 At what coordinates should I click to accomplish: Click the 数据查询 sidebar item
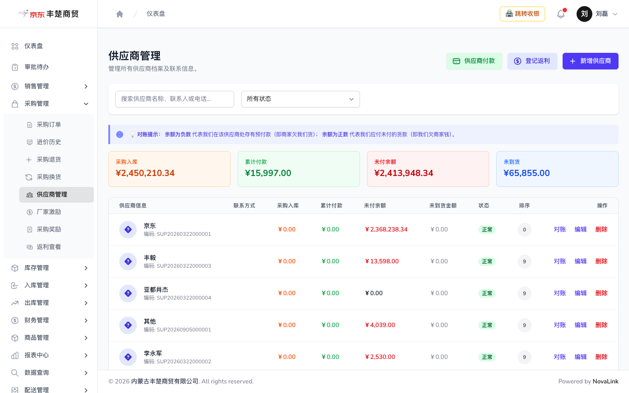(49, 373)
